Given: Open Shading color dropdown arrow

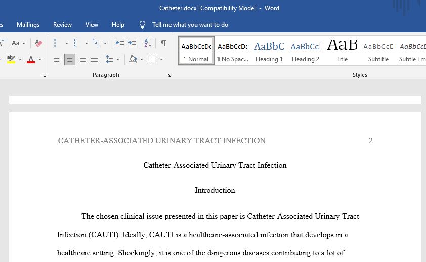Looking at the screenshot, I should pos(142,59).
